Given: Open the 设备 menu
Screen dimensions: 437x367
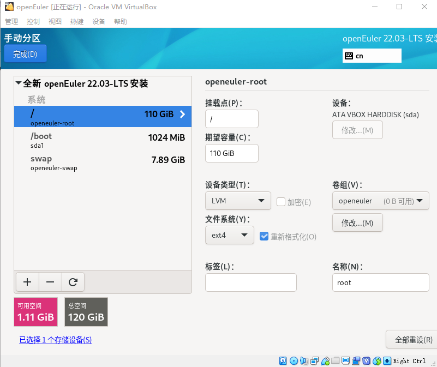Looking at the screenshot, I should point(97,21).
